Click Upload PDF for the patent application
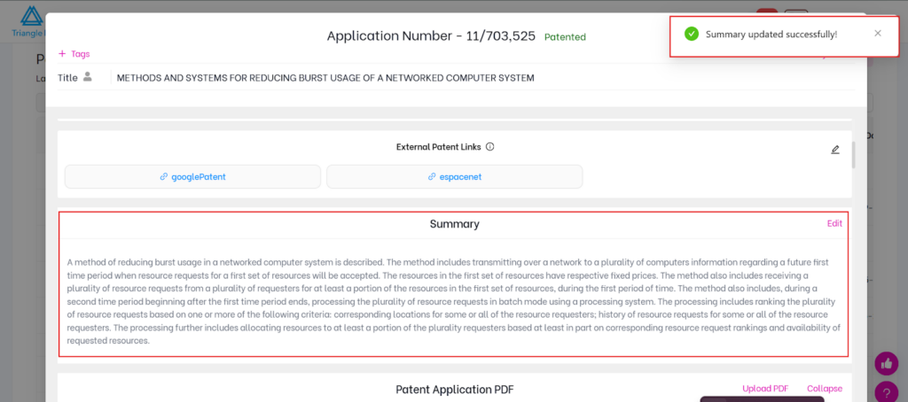Screen dimensions: 908x402 (x=764, y=389)
